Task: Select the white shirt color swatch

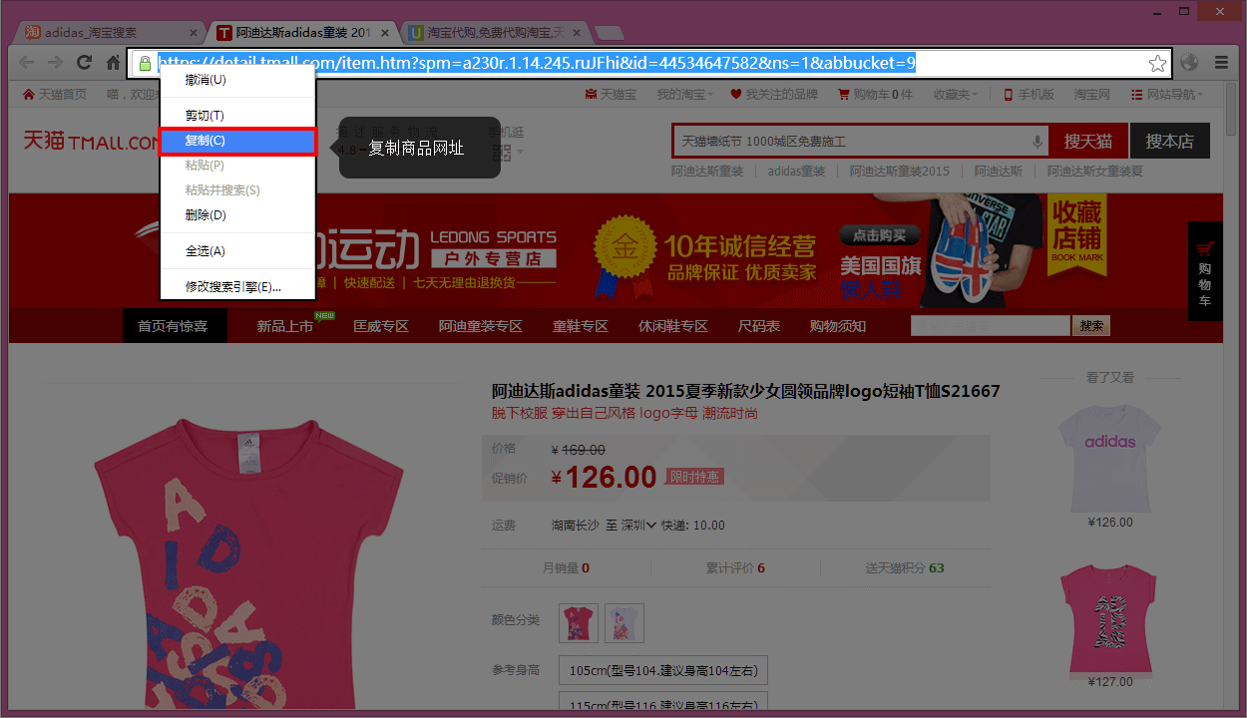Action: tap(624, 623)
